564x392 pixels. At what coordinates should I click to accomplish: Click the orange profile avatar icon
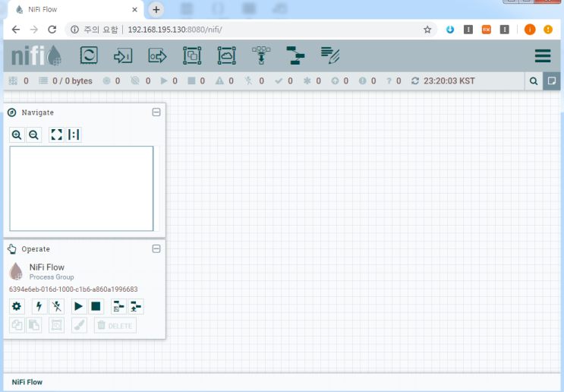coord(530,30)
